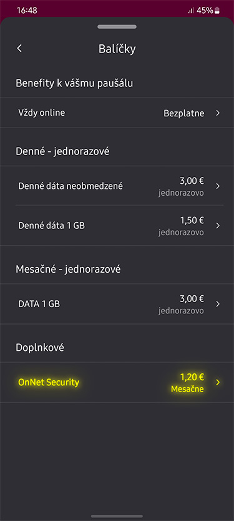234x521 pixels.
Task: Tap the battery icon in status bar
Action: pos(217,11)
